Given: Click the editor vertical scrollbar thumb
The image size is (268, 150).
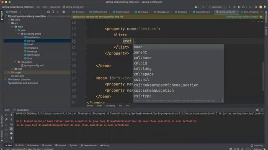Looking at the screenshot, I should pyautogui.click(x=263, y=76).
